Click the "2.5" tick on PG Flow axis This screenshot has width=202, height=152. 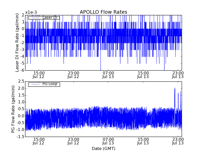[21, 81]
